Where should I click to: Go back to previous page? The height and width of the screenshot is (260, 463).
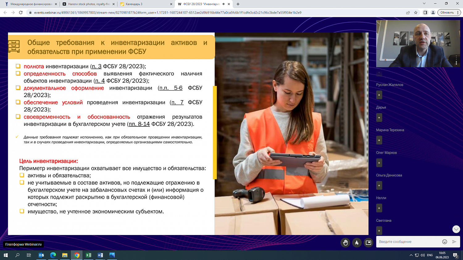(5, 13)
